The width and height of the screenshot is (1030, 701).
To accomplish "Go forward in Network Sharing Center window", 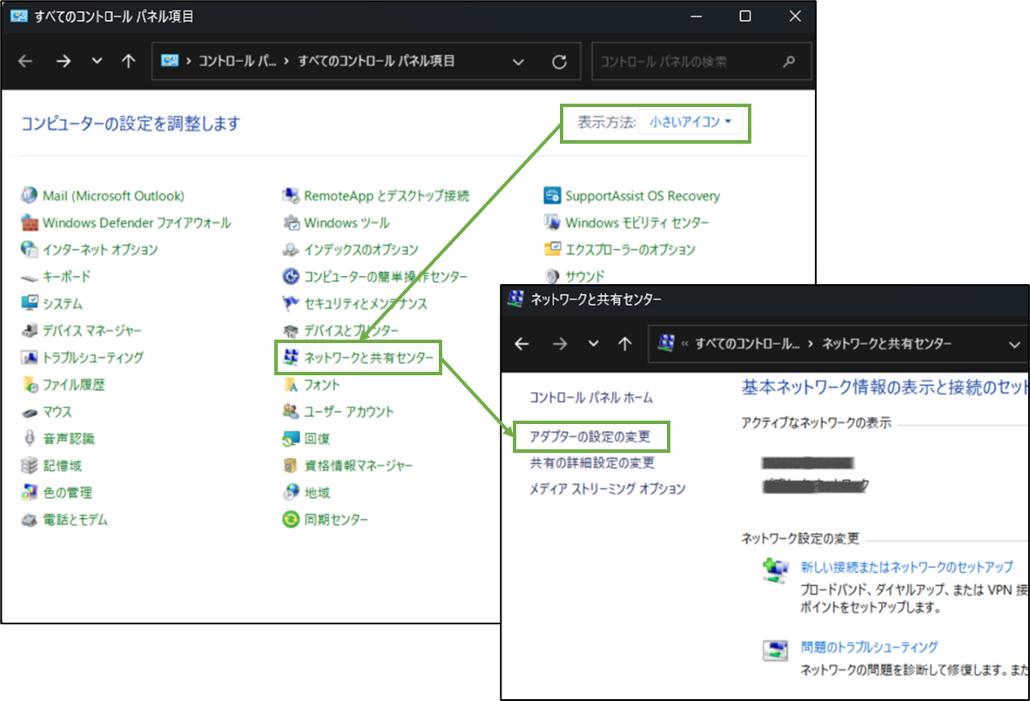I will 560,344.
